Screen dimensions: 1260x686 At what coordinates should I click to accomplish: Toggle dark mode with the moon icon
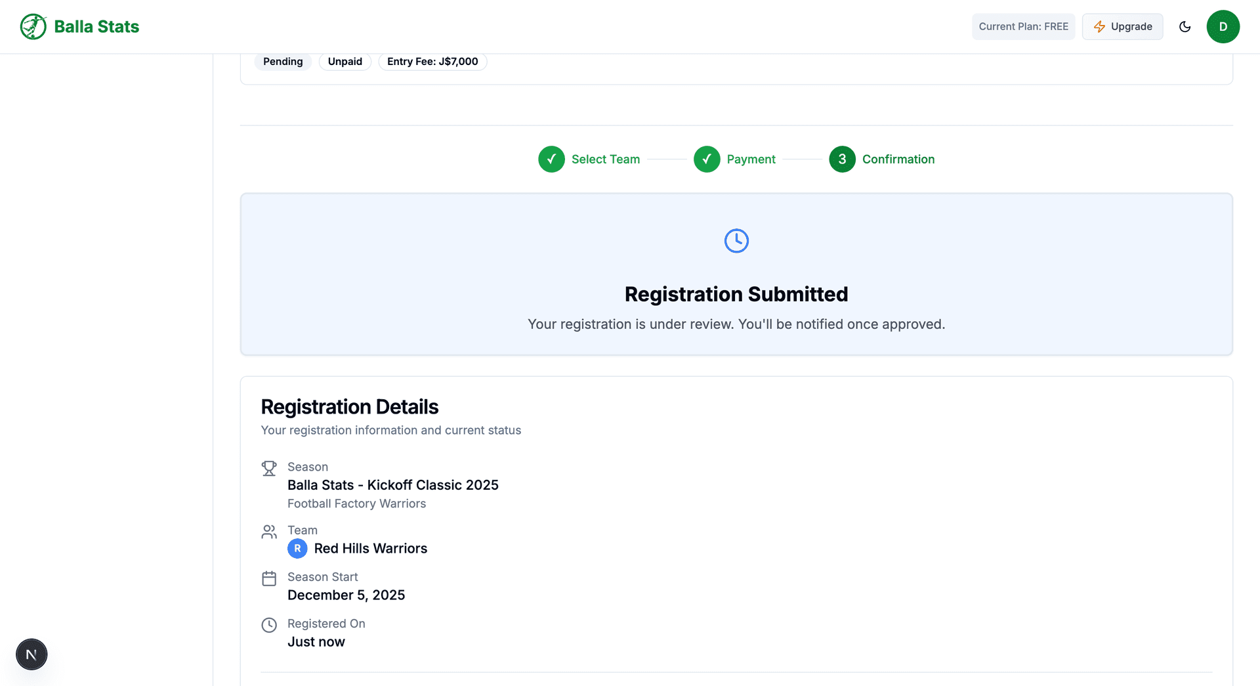[x=1185, y=26]
